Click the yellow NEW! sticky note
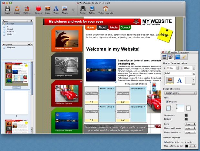200x151 pixels. coord(165,35)
